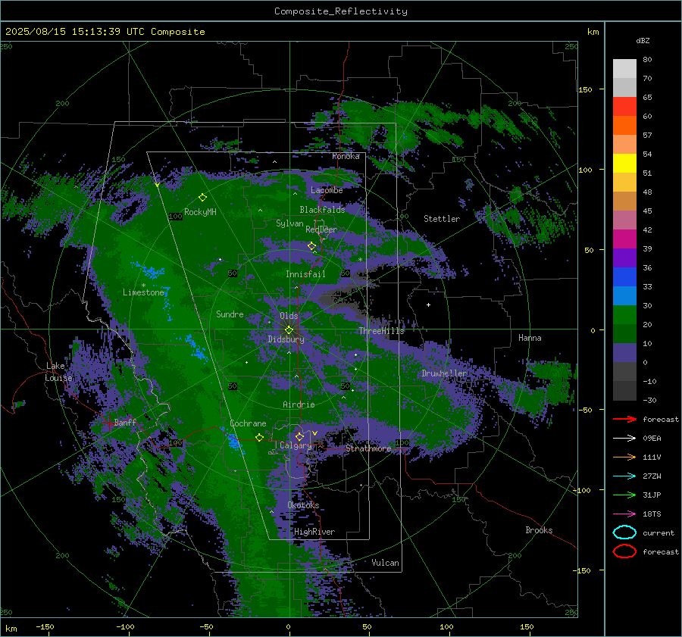Screen dimensions: 682x637
Task: Click the Limestone label
Action: [x=143, y=292]
